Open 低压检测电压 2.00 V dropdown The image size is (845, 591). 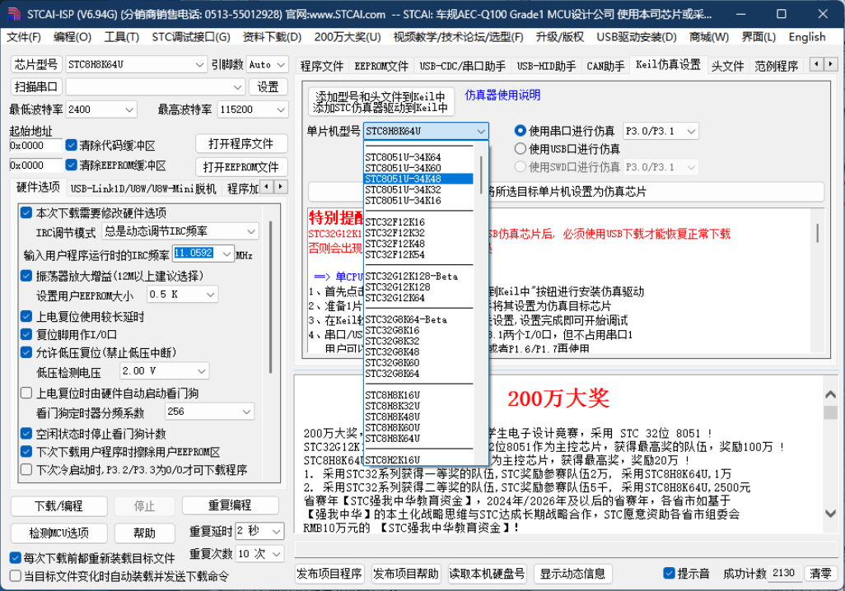(165, 370)
